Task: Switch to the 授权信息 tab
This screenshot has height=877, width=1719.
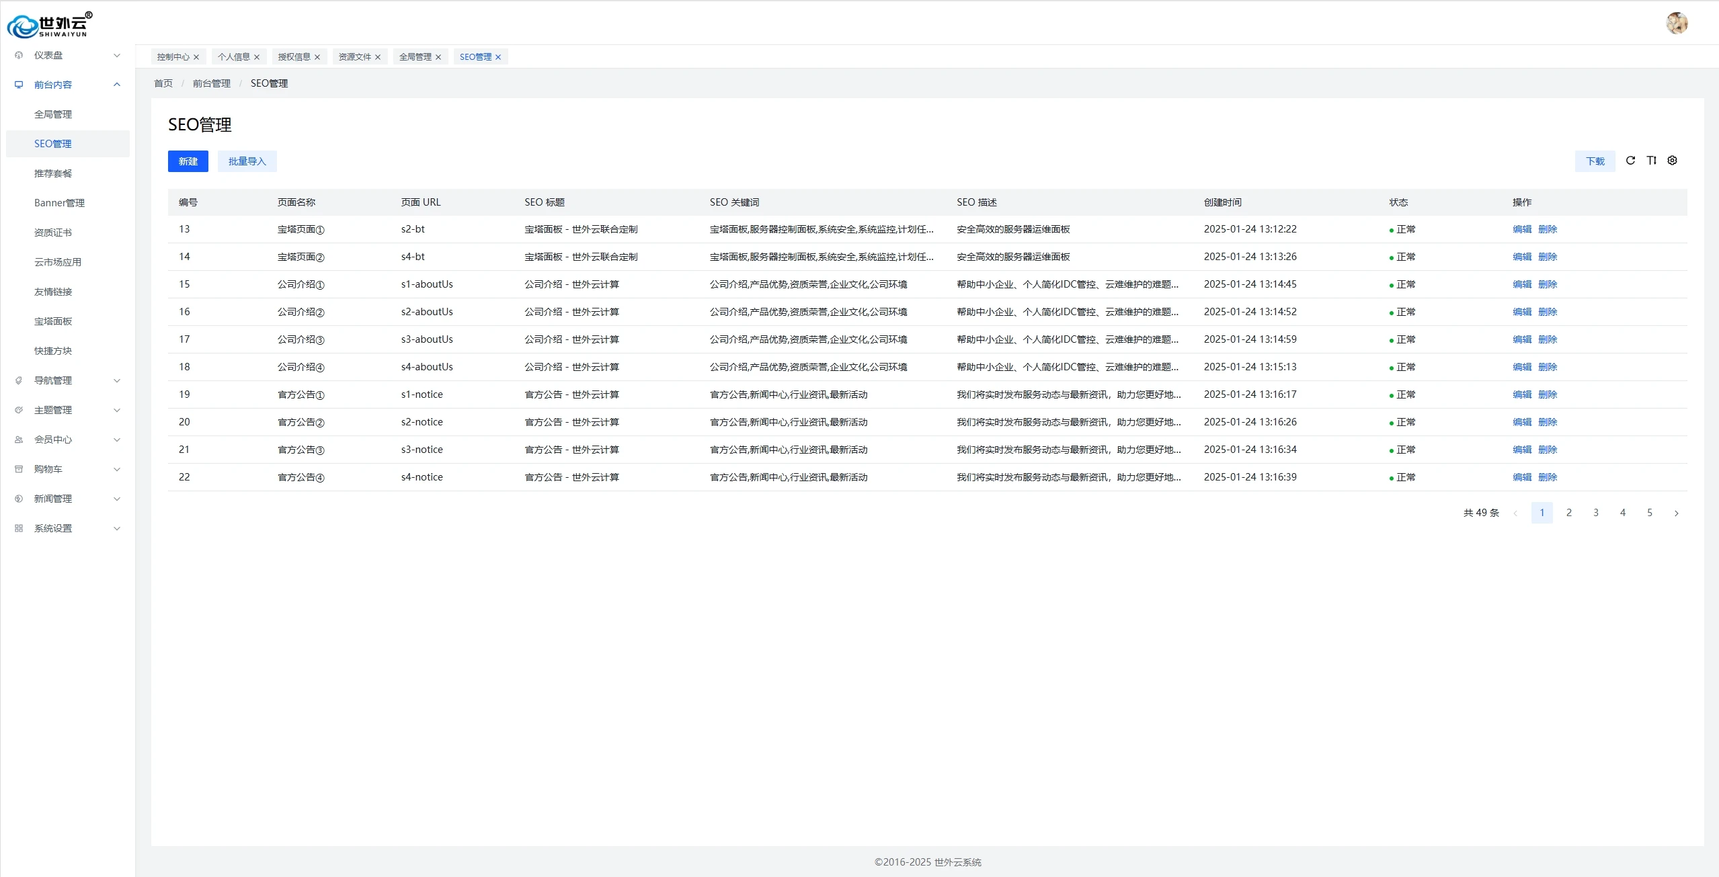Action: click(x=294, y=57)
